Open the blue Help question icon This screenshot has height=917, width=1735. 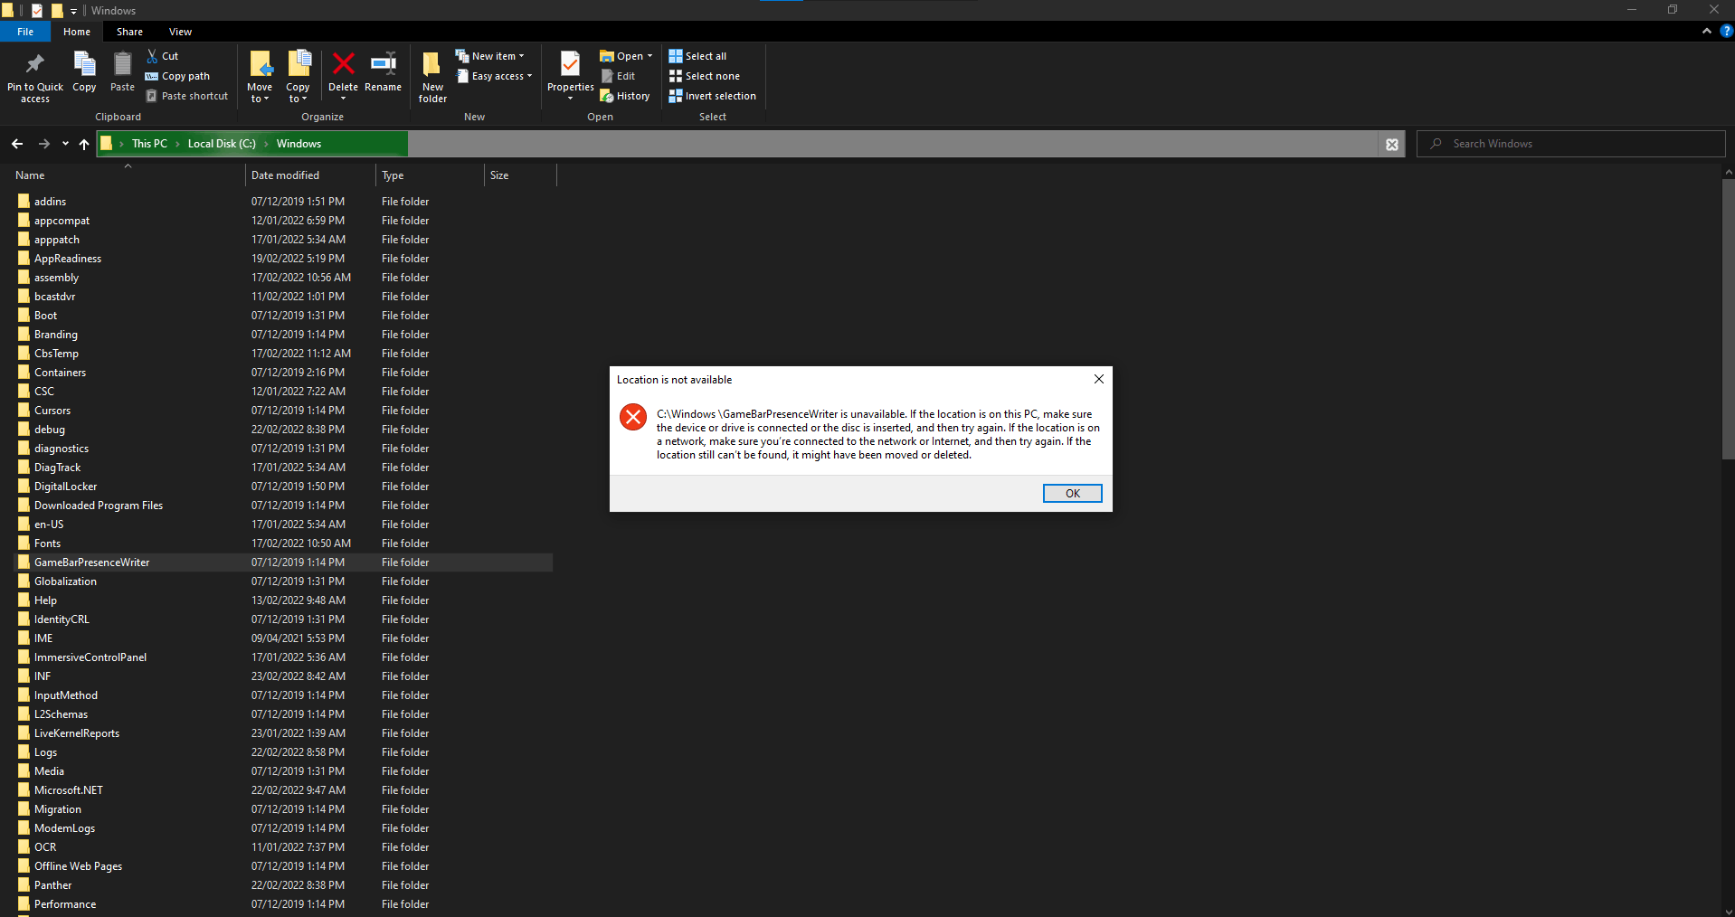1726,31
